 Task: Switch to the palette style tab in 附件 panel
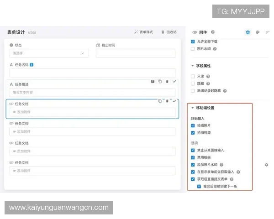click(x=258, y=32)
